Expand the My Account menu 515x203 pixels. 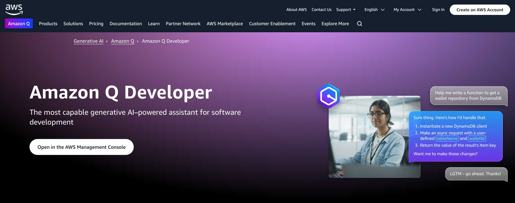(407, 9)
